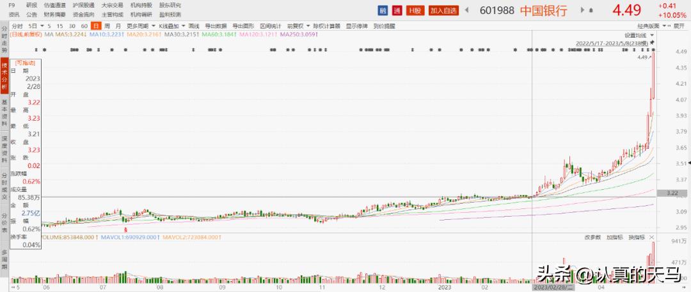Open the 资金流向 capital flow menu
Image resolution: width=691 pixels, height=292 pixels.
[x=83, y=15]
